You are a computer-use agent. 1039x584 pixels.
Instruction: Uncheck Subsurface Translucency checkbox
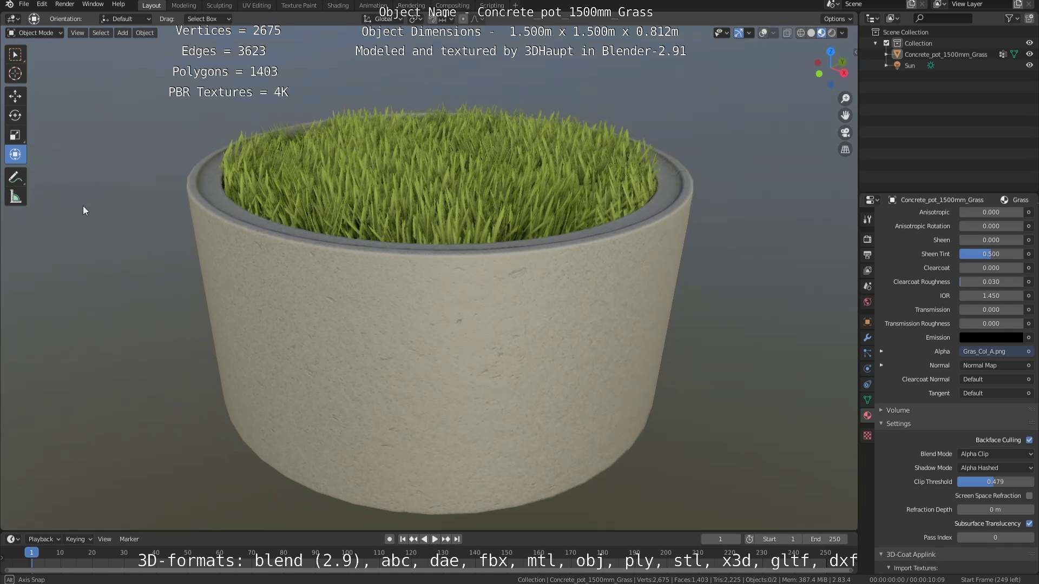coord(1029,523)
